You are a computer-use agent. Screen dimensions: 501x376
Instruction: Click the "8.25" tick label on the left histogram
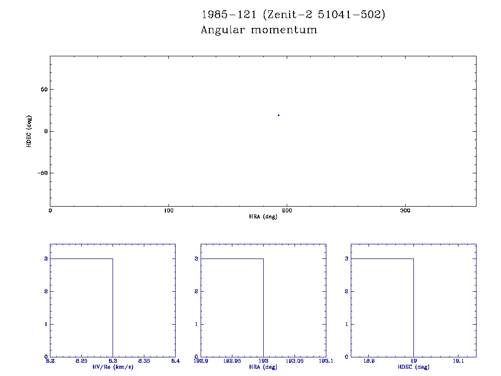click(x=81, y=361)
